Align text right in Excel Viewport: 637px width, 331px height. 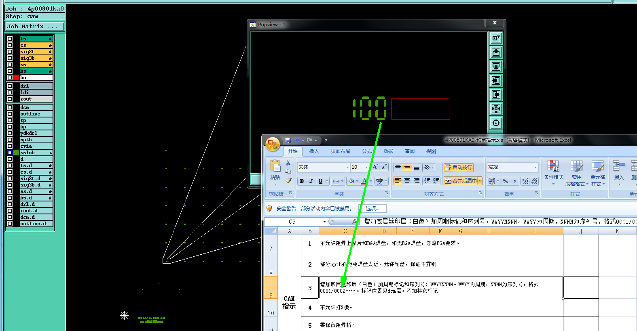point(417,181)
